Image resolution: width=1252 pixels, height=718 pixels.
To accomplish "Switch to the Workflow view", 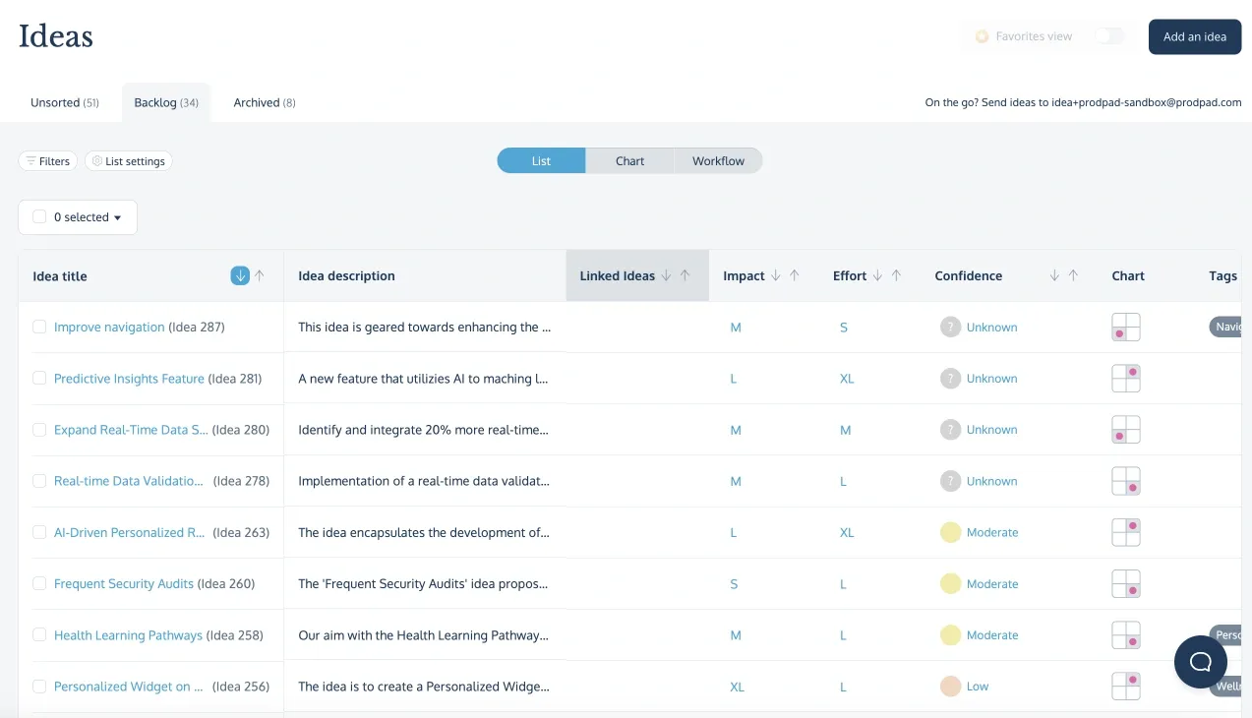I will click(718, 160).
